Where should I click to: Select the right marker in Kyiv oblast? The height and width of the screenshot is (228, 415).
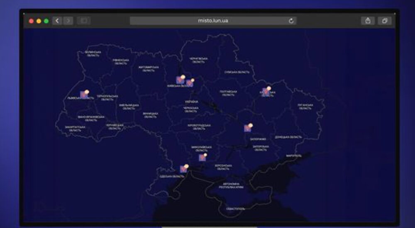190,83
